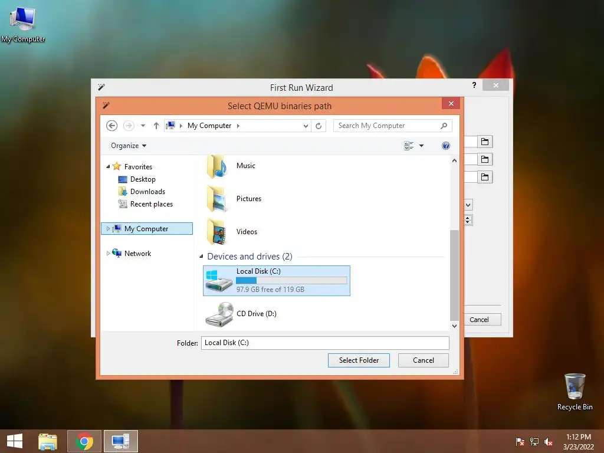Click the QEMU manager taskbar icon
The height and width of the screenshot is (453, 604).
tap(120, 441)
